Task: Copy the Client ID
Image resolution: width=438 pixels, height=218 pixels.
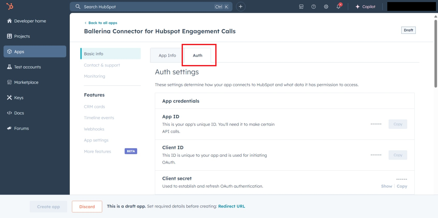Action: coord(398,155)
